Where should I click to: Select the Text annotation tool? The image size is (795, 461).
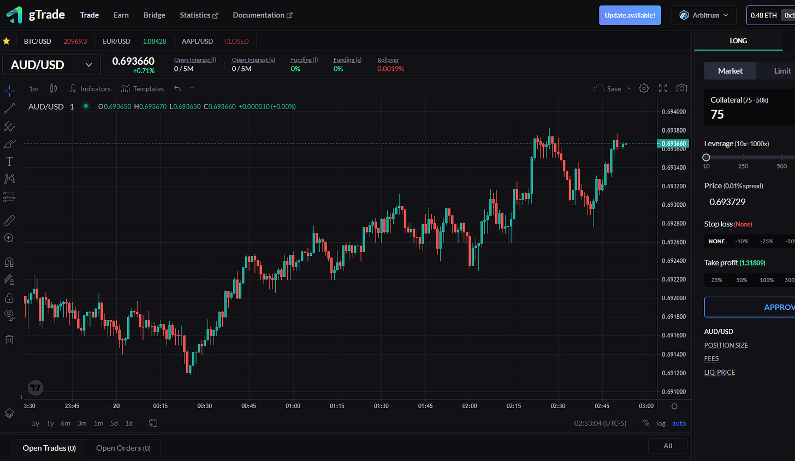pyautogui.click(x=9, y=161)
